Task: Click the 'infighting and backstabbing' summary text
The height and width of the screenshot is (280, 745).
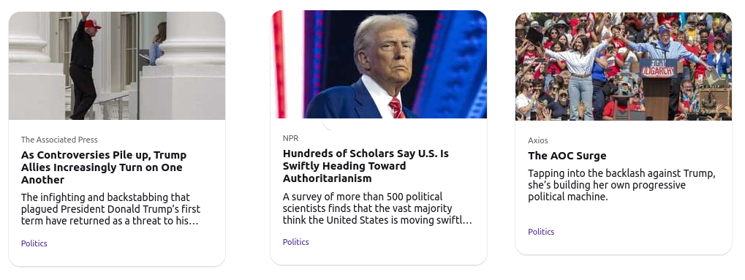Action: pos(110,209)
